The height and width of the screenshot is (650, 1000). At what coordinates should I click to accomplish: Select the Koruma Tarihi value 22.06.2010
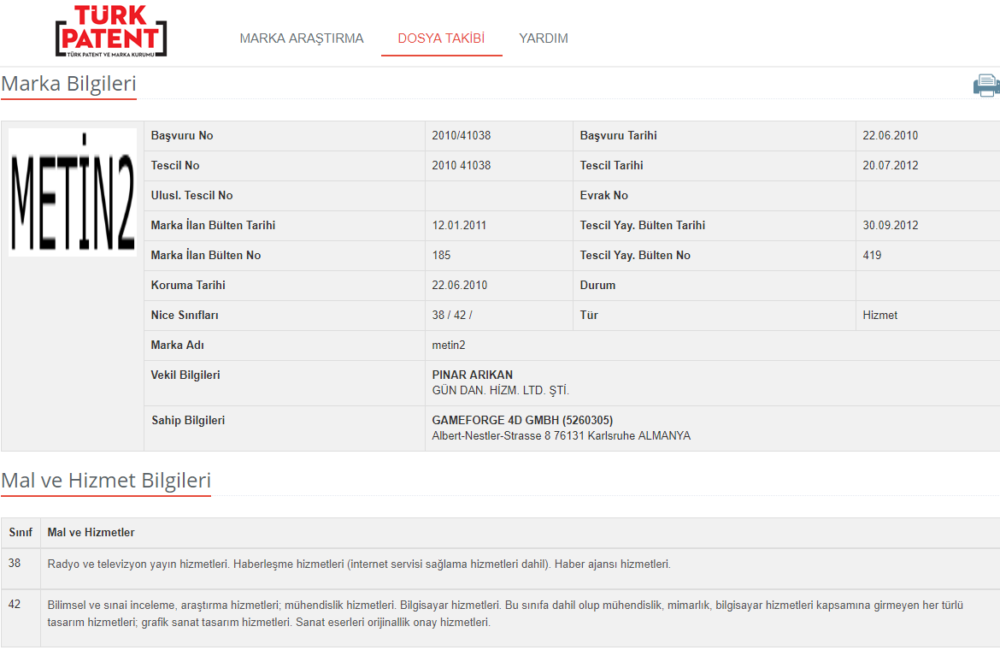(459, 285)
